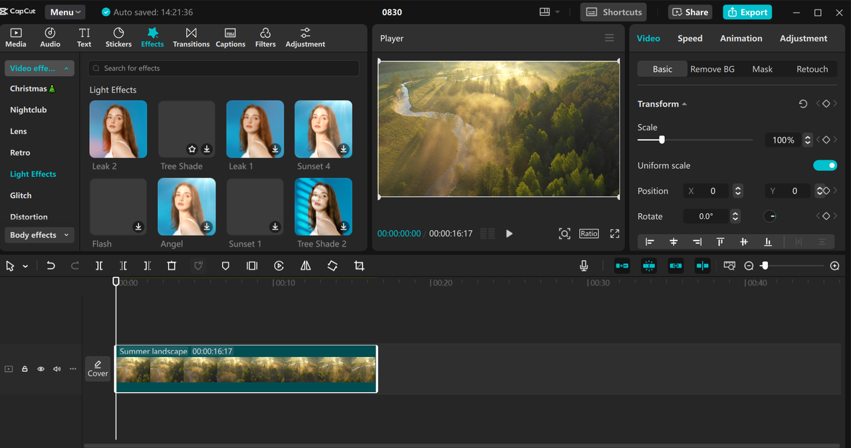Open the Stickers panel
The height and width of the screenshot is (448, 851).
tap(118, 38)
